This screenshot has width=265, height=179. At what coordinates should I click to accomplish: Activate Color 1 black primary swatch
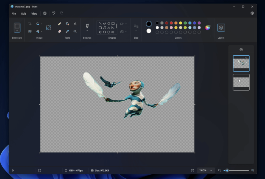[x=149, y=24]
